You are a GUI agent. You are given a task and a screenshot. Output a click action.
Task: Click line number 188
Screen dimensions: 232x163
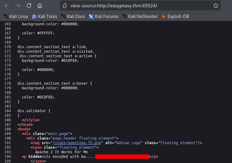click(8, 129)
